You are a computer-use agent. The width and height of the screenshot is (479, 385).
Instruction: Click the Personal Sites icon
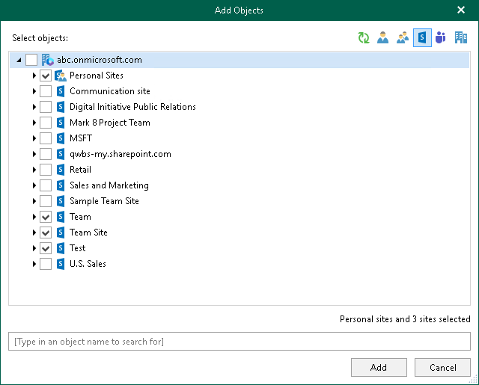tap(61, 76)
